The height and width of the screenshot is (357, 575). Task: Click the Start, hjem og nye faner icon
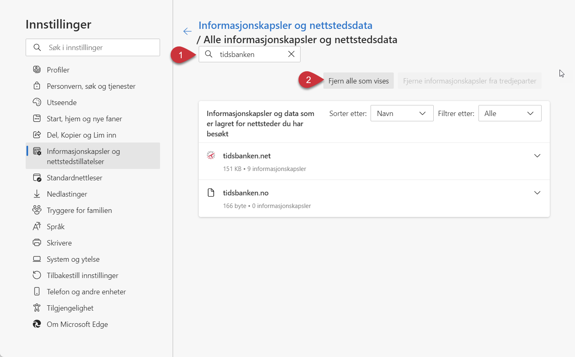(x=37, y=118)
